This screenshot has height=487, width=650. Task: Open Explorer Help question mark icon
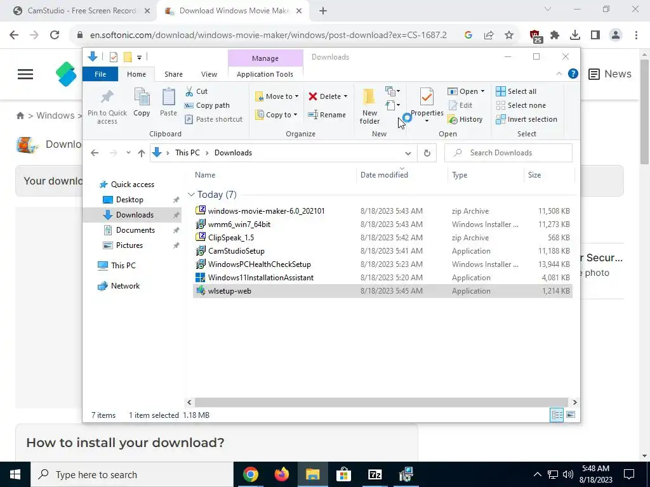click(x=573, y=74)
